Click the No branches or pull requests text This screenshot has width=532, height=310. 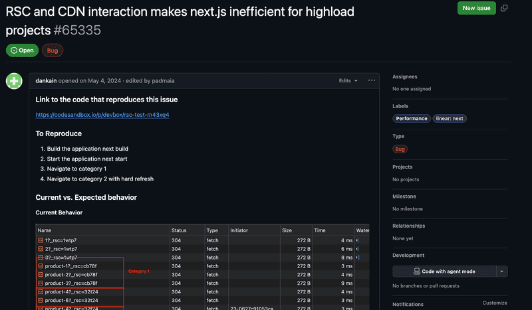[x=426, y=286]
